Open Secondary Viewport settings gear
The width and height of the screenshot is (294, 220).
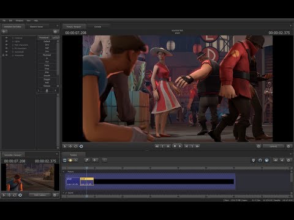click(x=55, y=195)
